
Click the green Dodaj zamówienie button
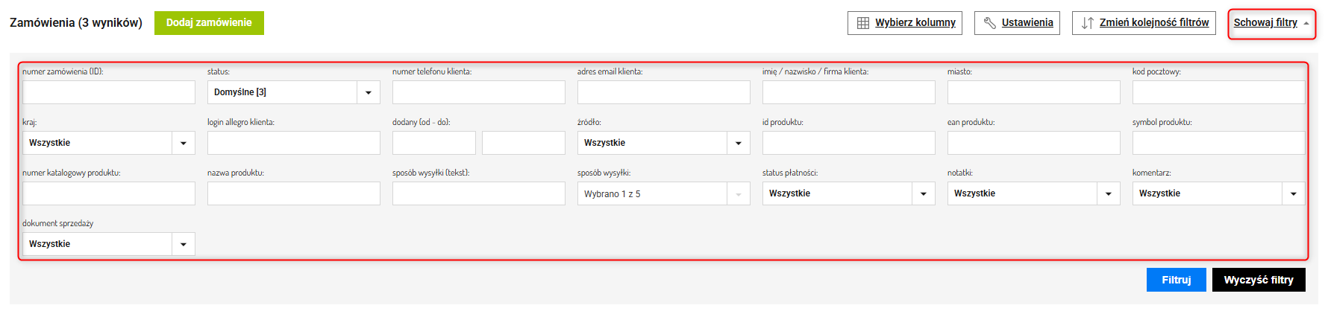tap(209, 23)
